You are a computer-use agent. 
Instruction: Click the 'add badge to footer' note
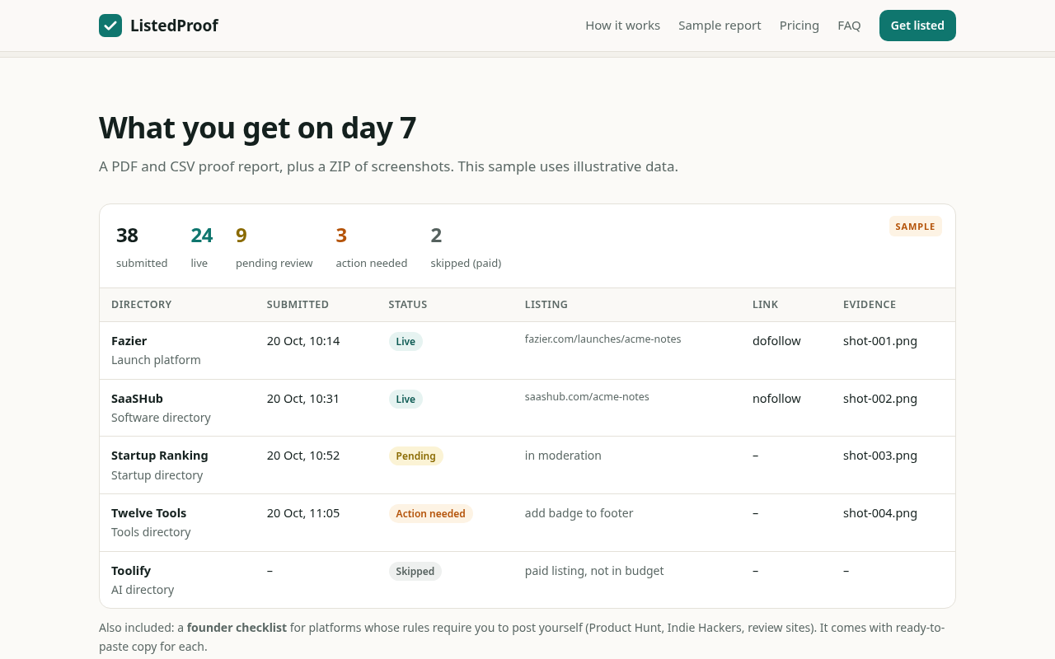click(579, 513)
